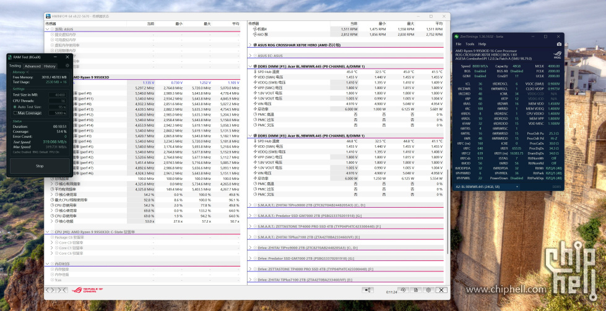The image size is (606, 311).
Task: Switch to the History tab in RAM Test
Action: point(50,66)
